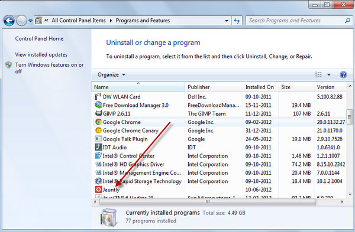Sort by the Name column header
This screenshot has height=232, width=355.
click(138, 87)
